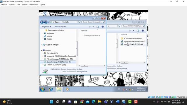Screen dimensions: 187x105
Task: Open Word from host taskbar
Action: pos(117,102)
